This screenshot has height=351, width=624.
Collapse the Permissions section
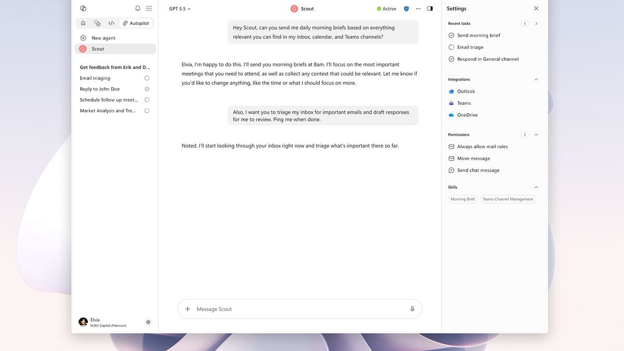(x=536, y=135)
